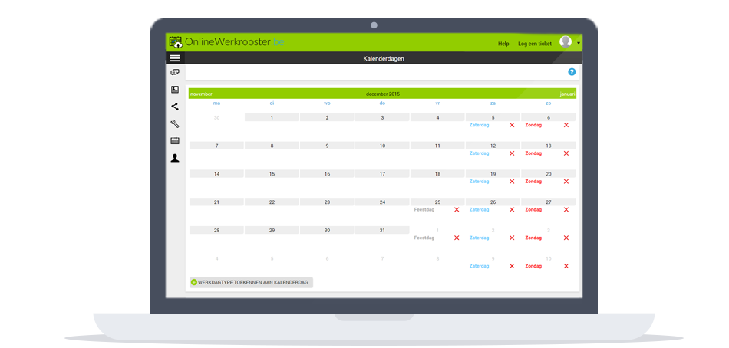
Task: Click the blue question mark help icon
Action: click(x=572, y=72)
